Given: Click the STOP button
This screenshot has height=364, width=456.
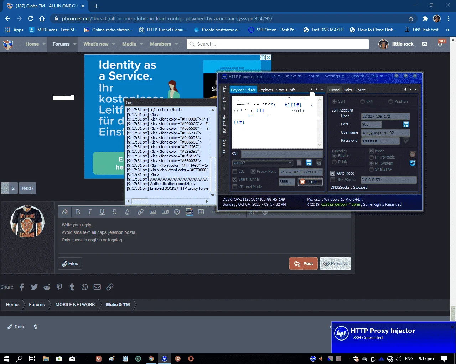Looking at the screenshot, I should coord(310,182).
